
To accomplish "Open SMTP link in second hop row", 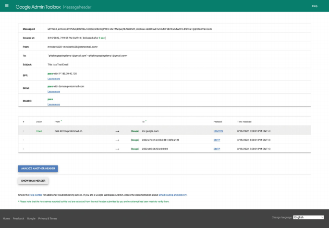I will click(217, 140).
